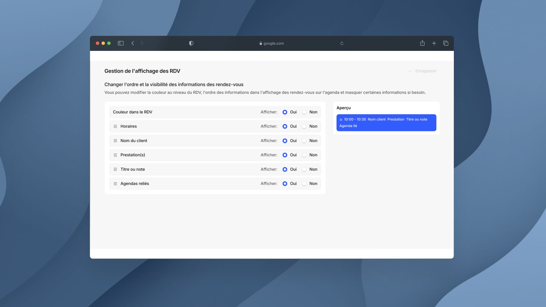Viewport: 546px width, 307px height.
Task: Click the drag handle beside Agendas reliés
Action: (x=115, y=184)
